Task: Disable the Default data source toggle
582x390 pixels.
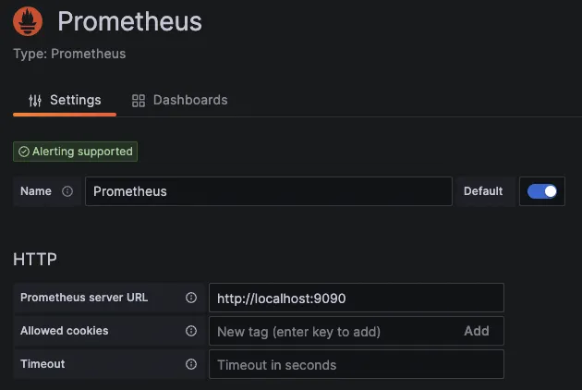Action: tap(542, 191)
